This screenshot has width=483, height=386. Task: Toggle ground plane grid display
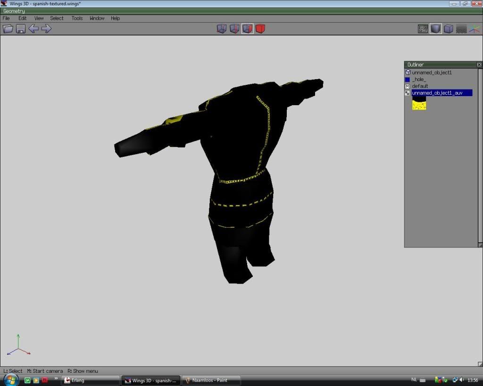tap(461, 29)
